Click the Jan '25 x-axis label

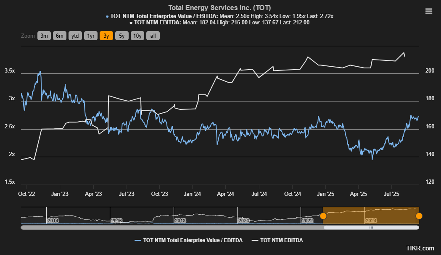point(325,194)
